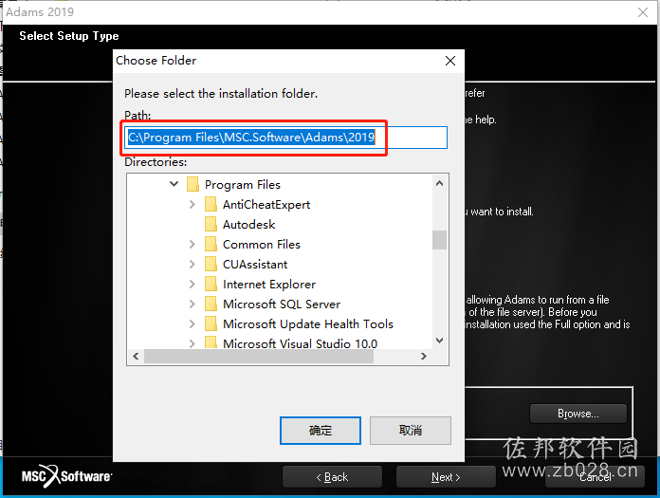Click into the installation Path field
This screenshot has height=498, width=660.
click(286, 138)
